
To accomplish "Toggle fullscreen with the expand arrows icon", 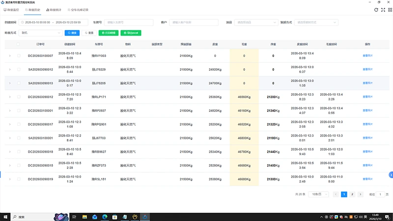I will (383, 10).
